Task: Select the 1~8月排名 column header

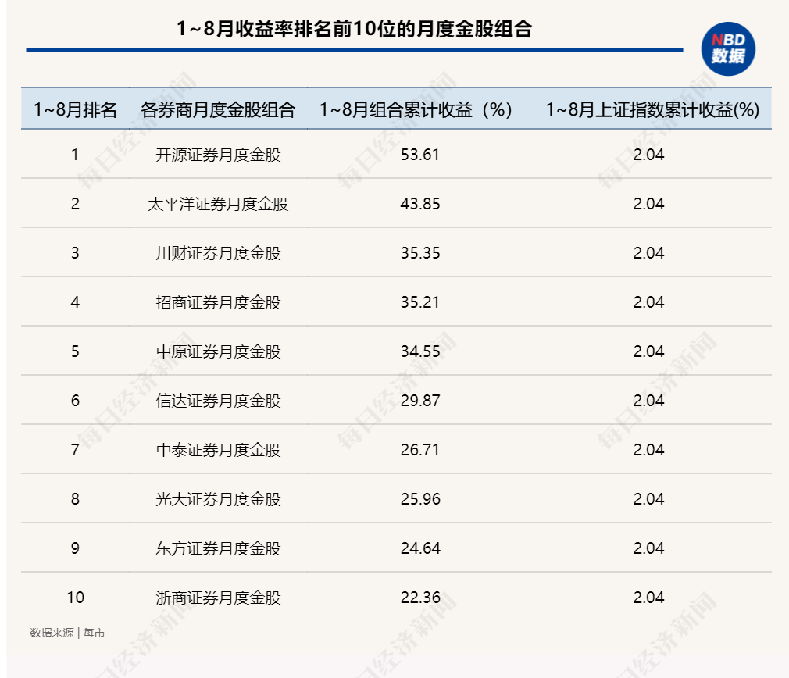Action: click(75, 109)
